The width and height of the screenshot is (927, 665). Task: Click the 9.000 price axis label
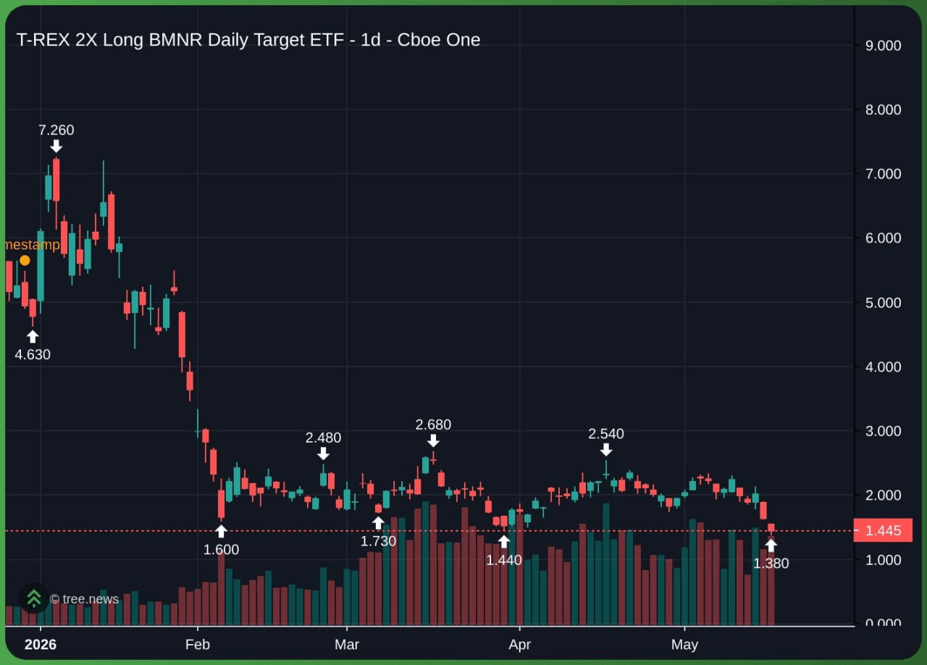tap(884, 46)
